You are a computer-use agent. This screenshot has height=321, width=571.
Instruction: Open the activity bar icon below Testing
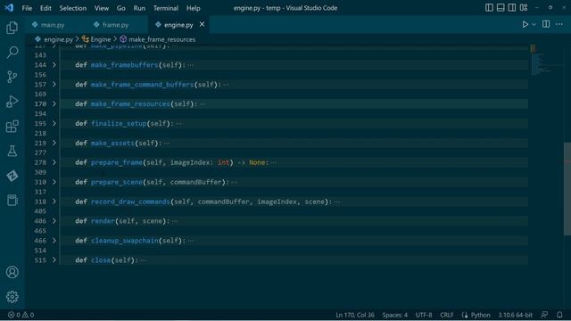pos(12,176)
